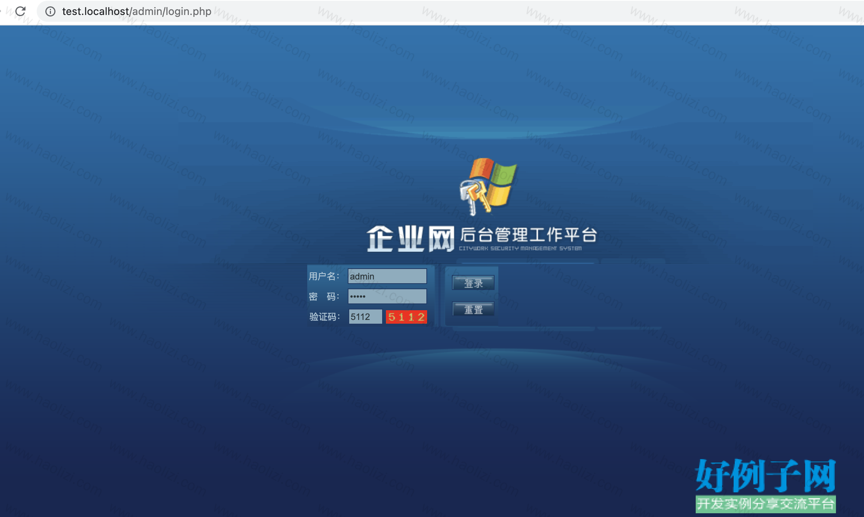Focus the username field containing admin

click(387, 276)
